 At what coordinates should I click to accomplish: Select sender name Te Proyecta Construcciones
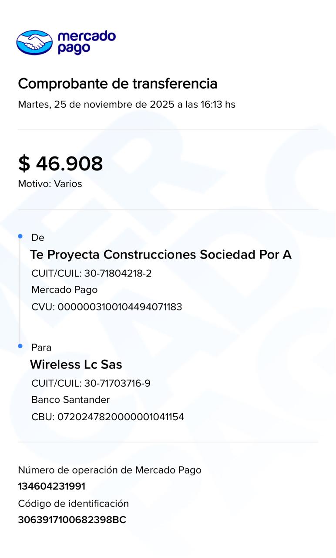[161, 255]
